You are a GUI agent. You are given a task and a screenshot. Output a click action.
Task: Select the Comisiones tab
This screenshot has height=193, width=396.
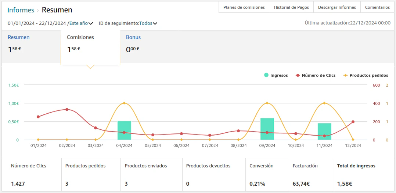tap(80, 37)
